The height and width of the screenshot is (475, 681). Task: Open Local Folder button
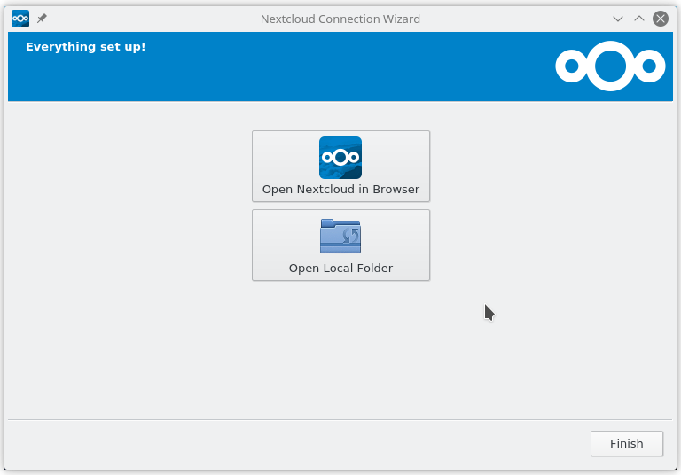click(340, 245)
